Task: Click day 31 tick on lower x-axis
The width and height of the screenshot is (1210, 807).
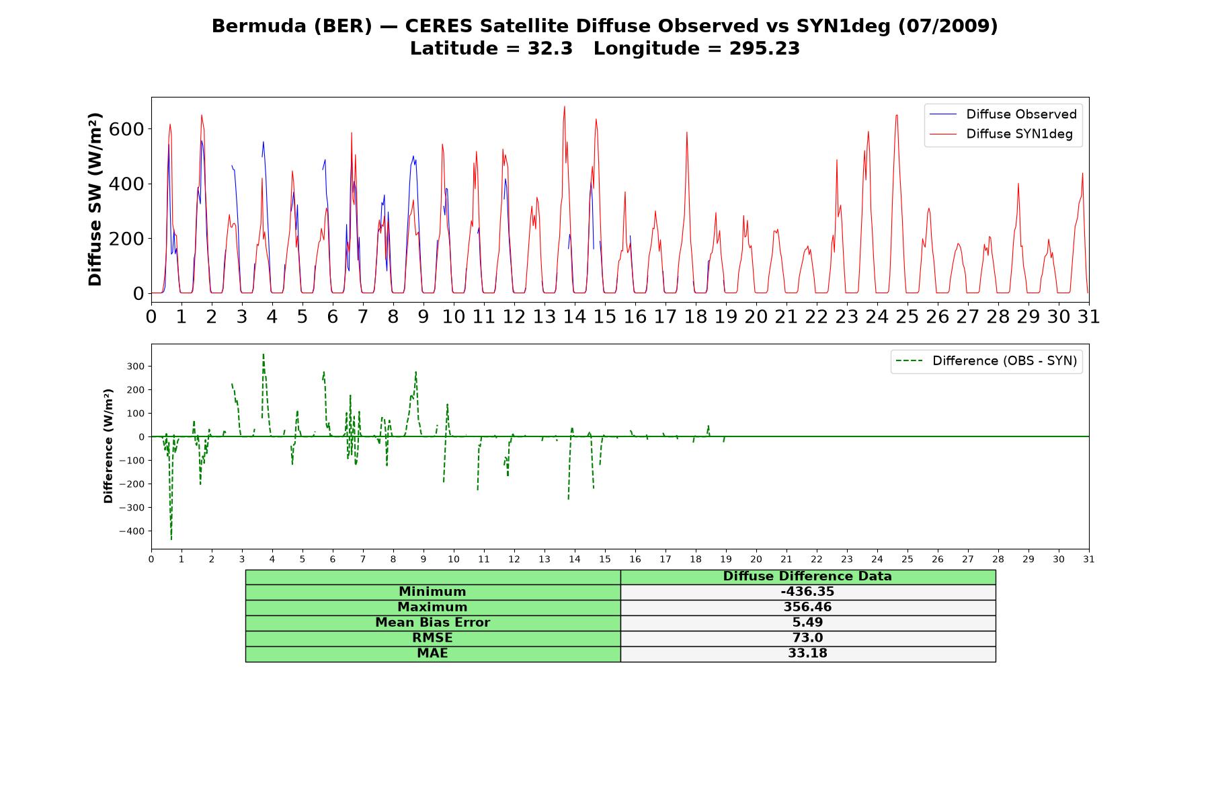Action: pos(1088,560)
